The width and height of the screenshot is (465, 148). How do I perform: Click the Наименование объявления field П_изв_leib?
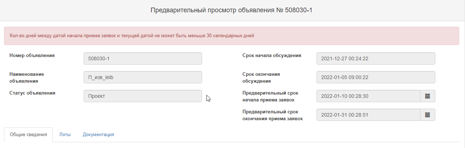click(143, 77)
